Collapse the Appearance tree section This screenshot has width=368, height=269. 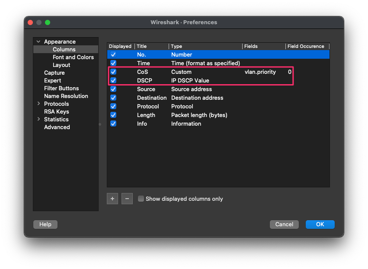(x=38, y=41)
